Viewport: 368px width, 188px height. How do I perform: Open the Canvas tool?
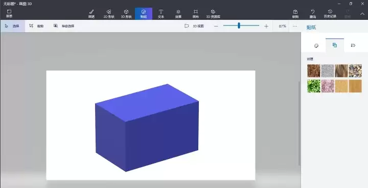[x=195, y=14]
